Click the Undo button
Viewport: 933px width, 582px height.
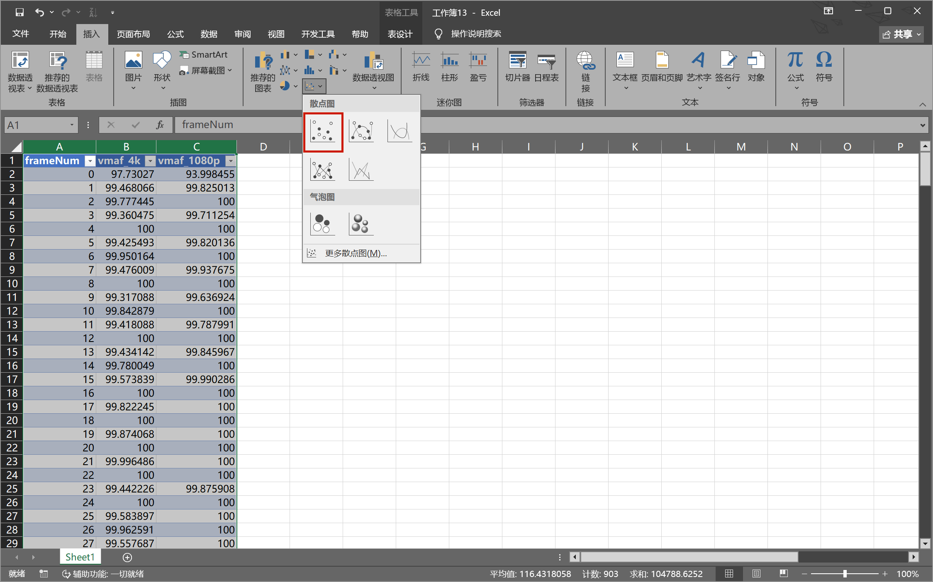point(39,12)
